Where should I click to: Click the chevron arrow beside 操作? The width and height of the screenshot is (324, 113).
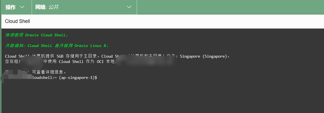(22, 7)
